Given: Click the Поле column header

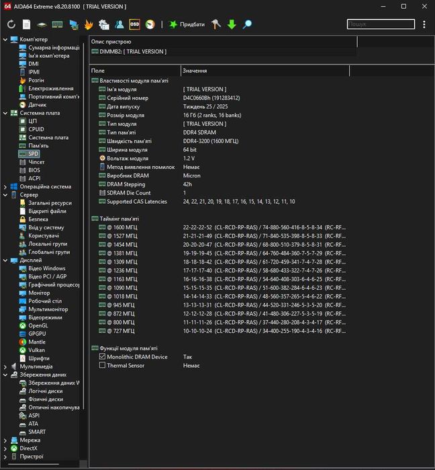Looking at the screenshot, I should point(135,71).
